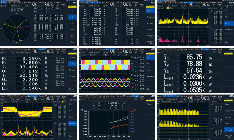Select the ×20 vector scale option
This screenshot has height=140, width=234.
[72, 36]
